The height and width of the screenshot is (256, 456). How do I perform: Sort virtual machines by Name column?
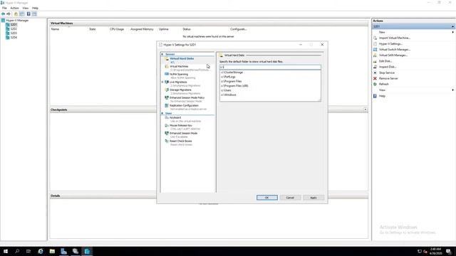(56, 29)
